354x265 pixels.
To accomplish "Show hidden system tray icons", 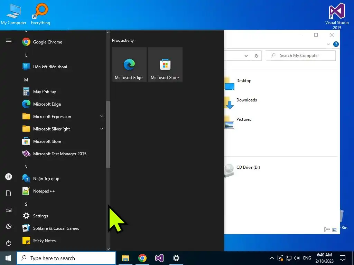I will click(272, 258).
